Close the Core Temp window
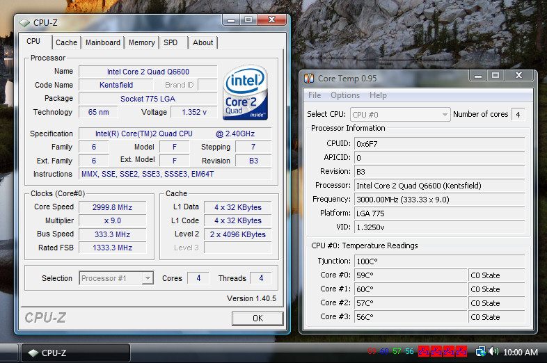Viewport: 547px width, 363px height. click(518, 75)
